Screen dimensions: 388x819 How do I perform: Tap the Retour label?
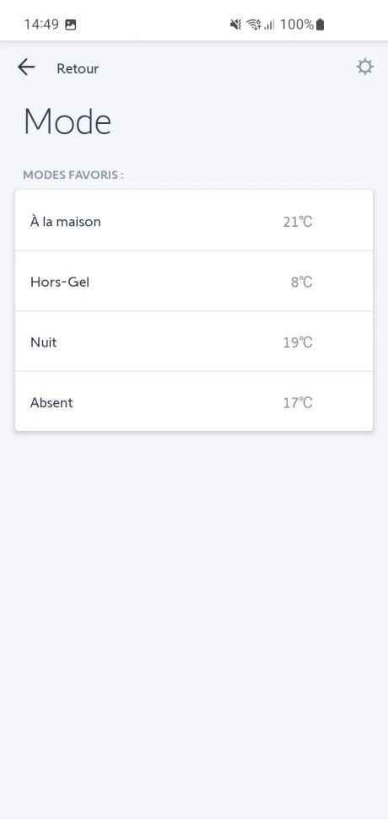78,68
